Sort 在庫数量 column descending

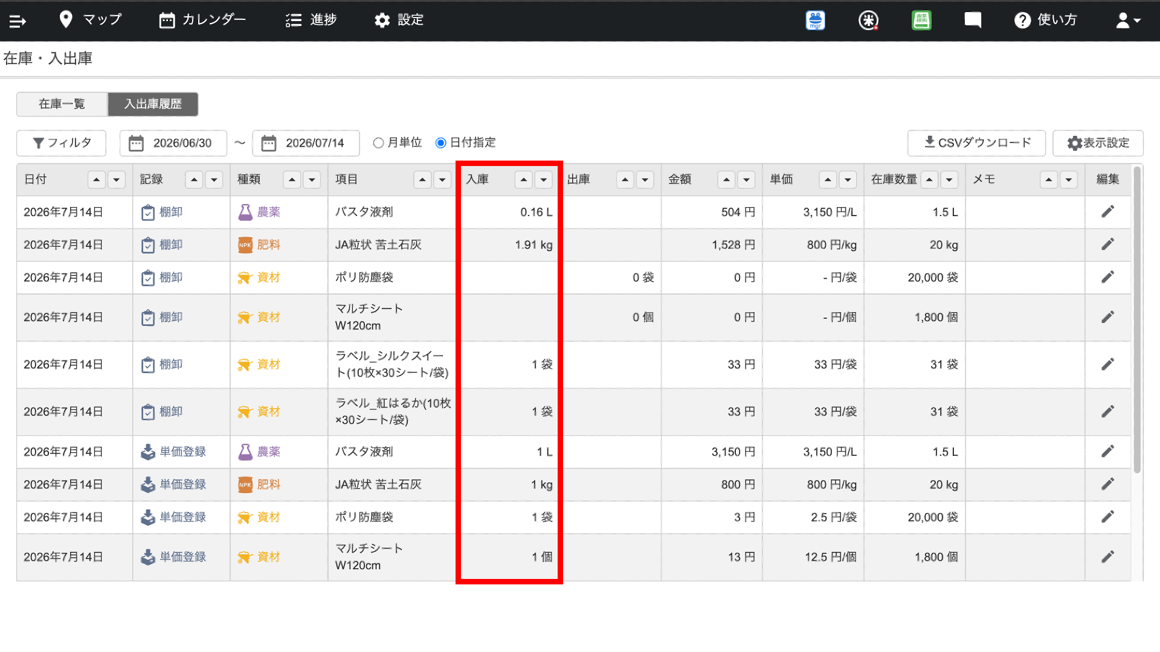pos(950,180)
